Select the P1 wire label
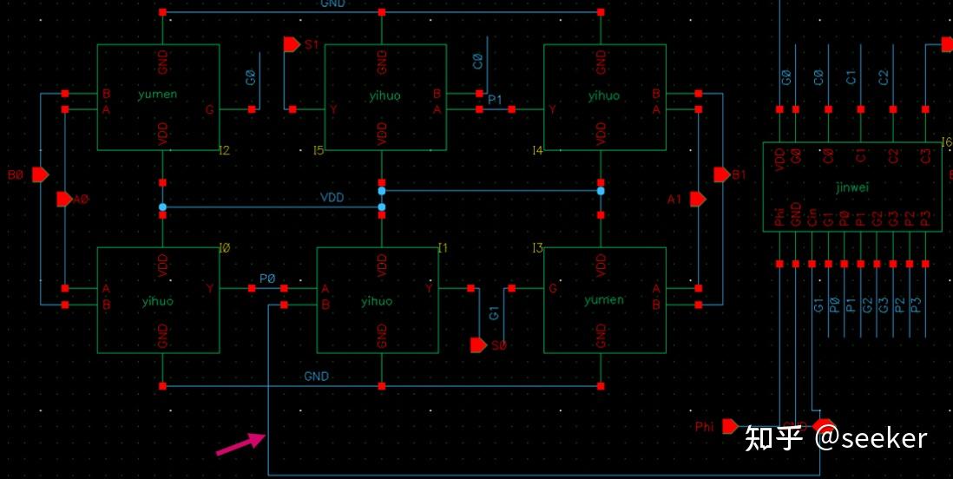Viewport: 953px width, 479px height. tap(496, 99)
